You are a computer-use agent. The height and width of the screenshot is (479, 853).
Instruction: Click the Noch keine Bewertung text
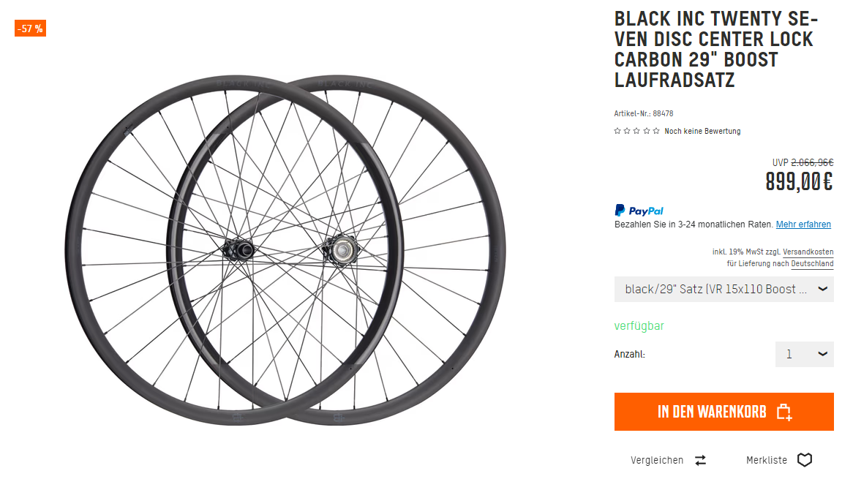702,131
